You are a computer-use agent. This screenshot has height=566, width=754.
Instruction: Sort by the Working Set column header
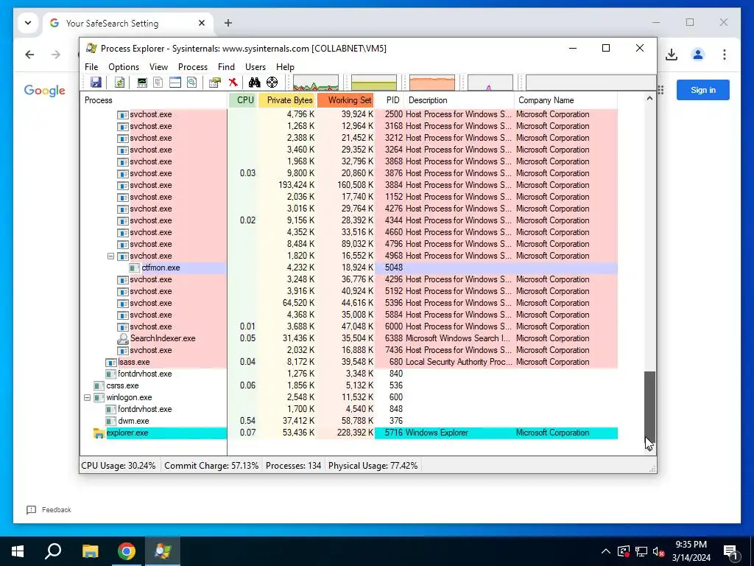[346, 100]
